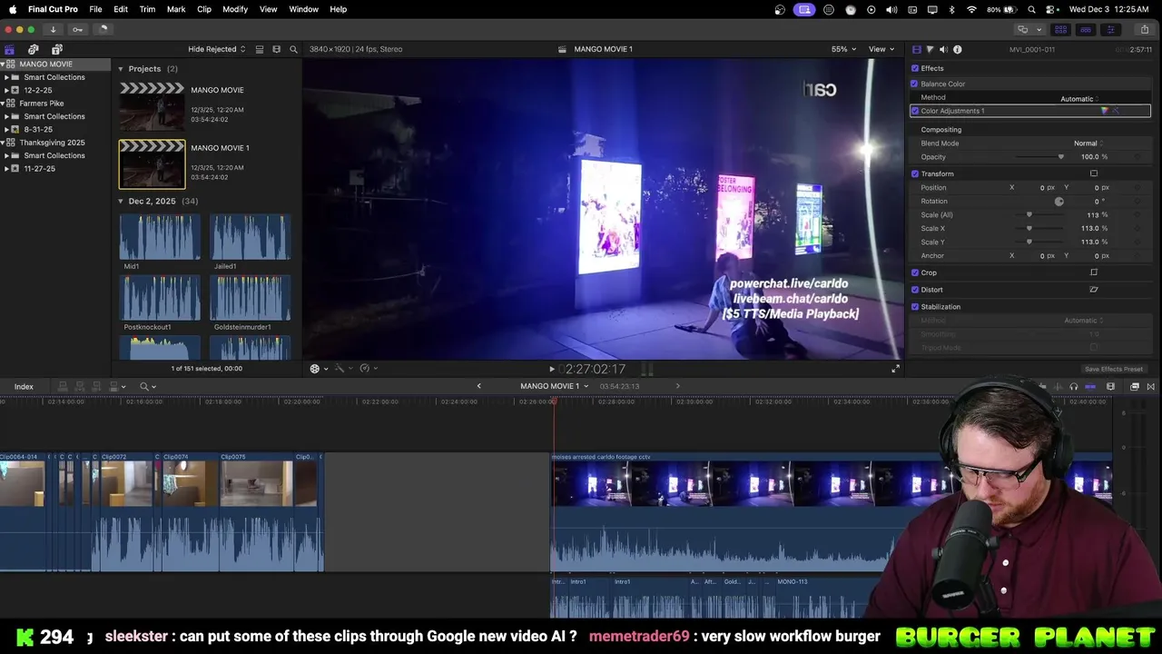This screenshot has height=654, width=1162.
Task: Open the Trim menu
Action: click(x=147, y=9)
